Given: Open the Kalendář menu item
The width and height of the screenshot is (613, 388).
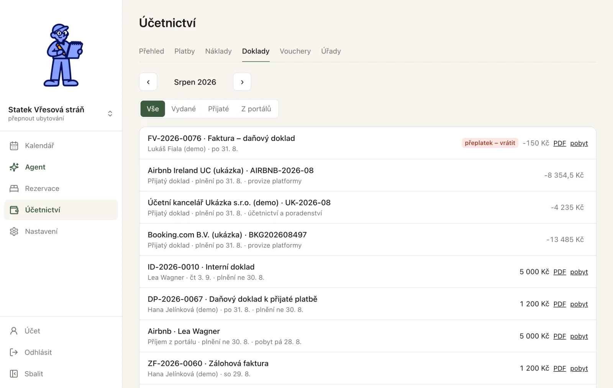Looking at the screenshot, I should tap(61, 146).
